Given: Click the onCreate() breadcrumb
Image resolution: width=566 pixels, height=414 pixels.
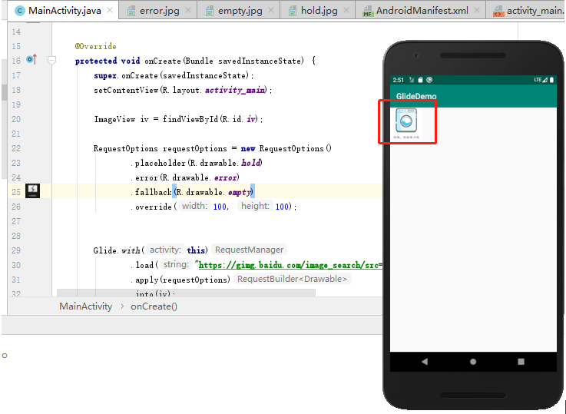Looking at the screenshot, I should coord(154,306).
